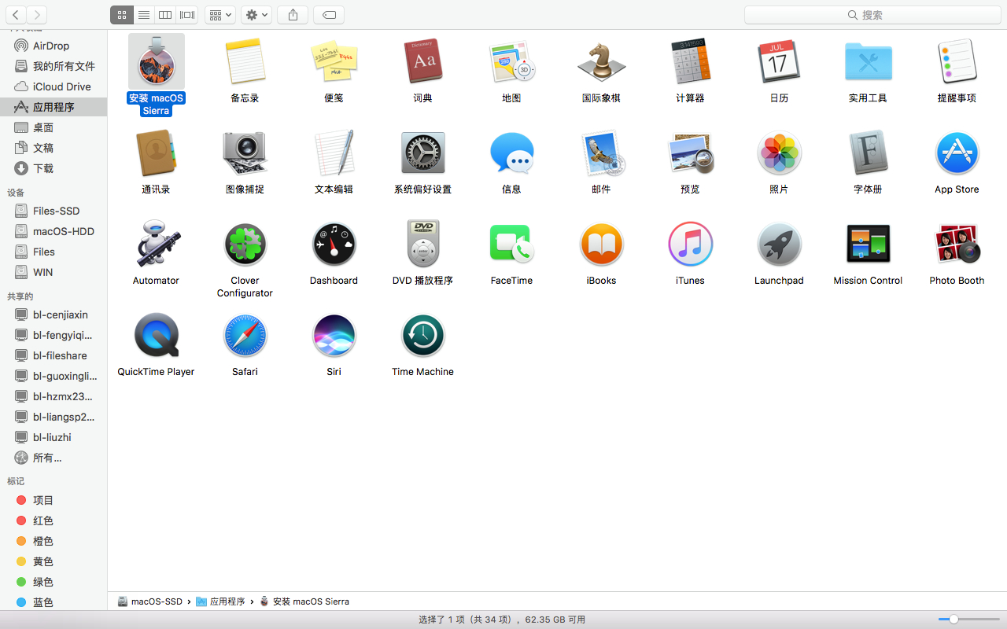
Task: Click the Share toolbar button
Action: 293,15
